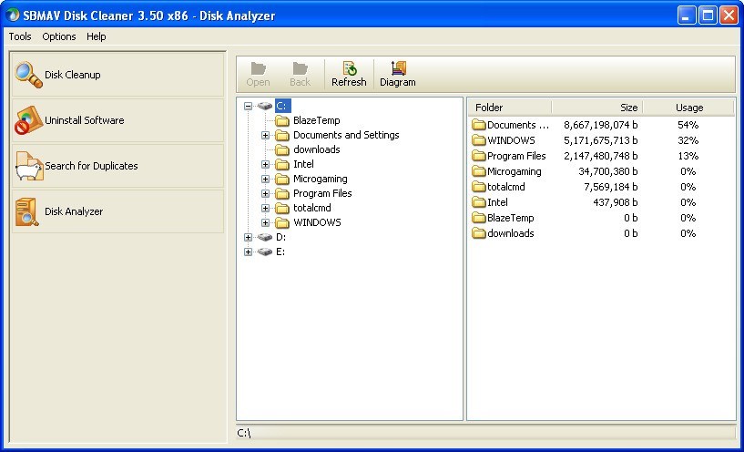Select the Search for Duplicates label
Screen dimensions: 744x452
(x=92, y=166)
